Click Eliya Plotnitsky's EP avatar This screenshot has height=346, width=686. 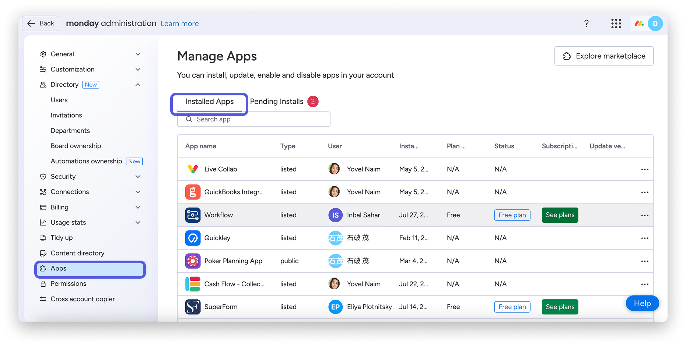click(x=335, y=307)
